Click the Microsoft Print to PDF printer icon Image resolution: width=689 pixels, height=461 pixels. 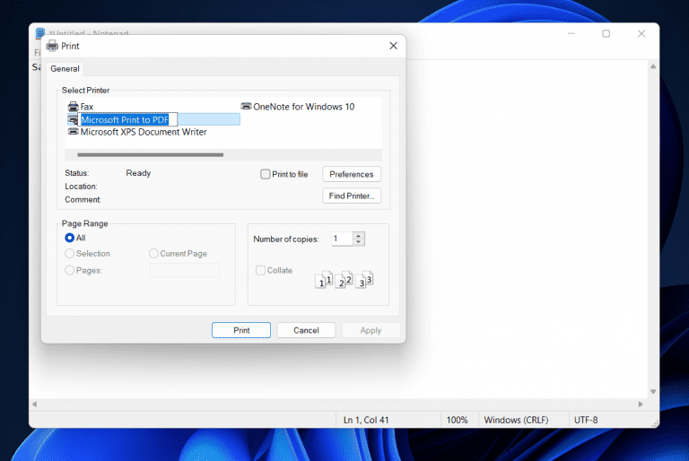coord(73,119)
